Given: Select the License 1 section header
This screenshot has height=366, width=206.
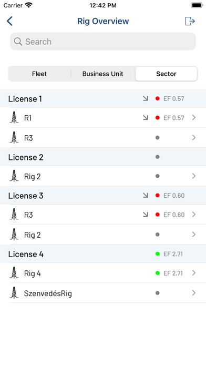Looking at the screenshot, I should click(x=103, y=98).
